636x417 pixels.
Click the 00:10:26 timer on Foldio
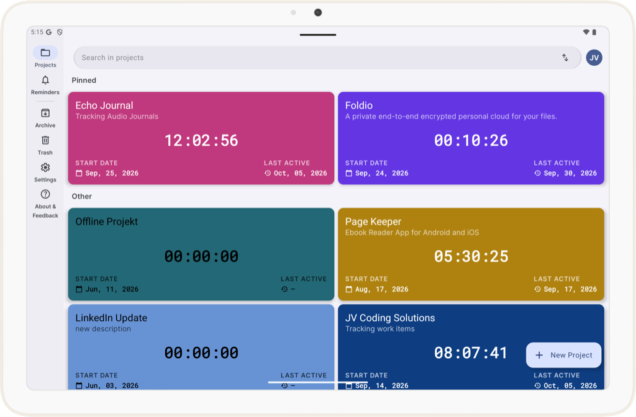pos(471,141)
